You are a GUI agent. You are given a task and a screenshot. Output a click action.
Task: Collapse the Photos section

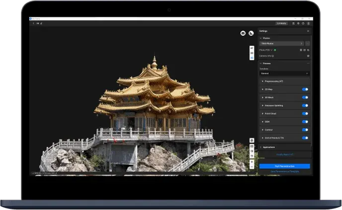pos(260,38)
